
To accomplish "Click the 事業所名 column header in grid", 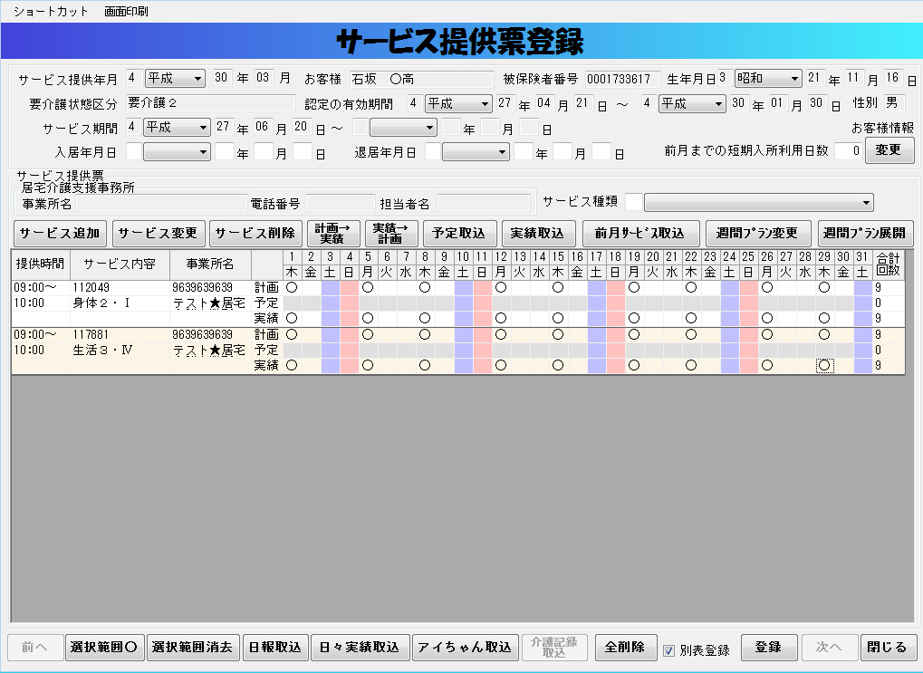I will click(210, 264).
